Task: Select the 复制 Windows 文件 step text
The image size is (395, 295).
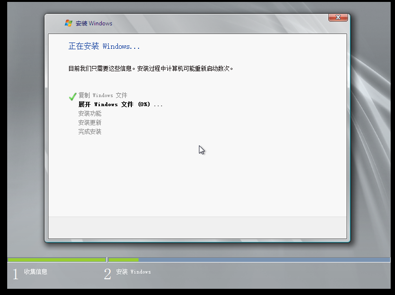Action: click(x=103, y=95)
